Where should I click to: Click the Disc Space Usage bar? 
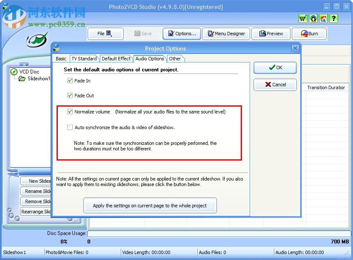tap(219, 234)
